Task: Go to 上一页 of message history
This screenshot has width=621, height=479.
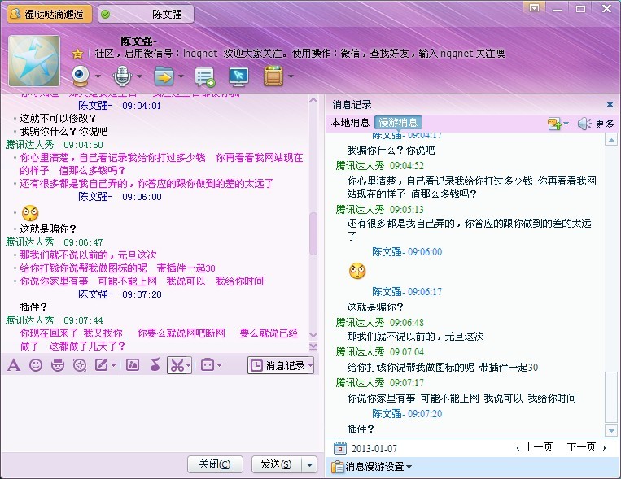Action: (x=535, y=447)
